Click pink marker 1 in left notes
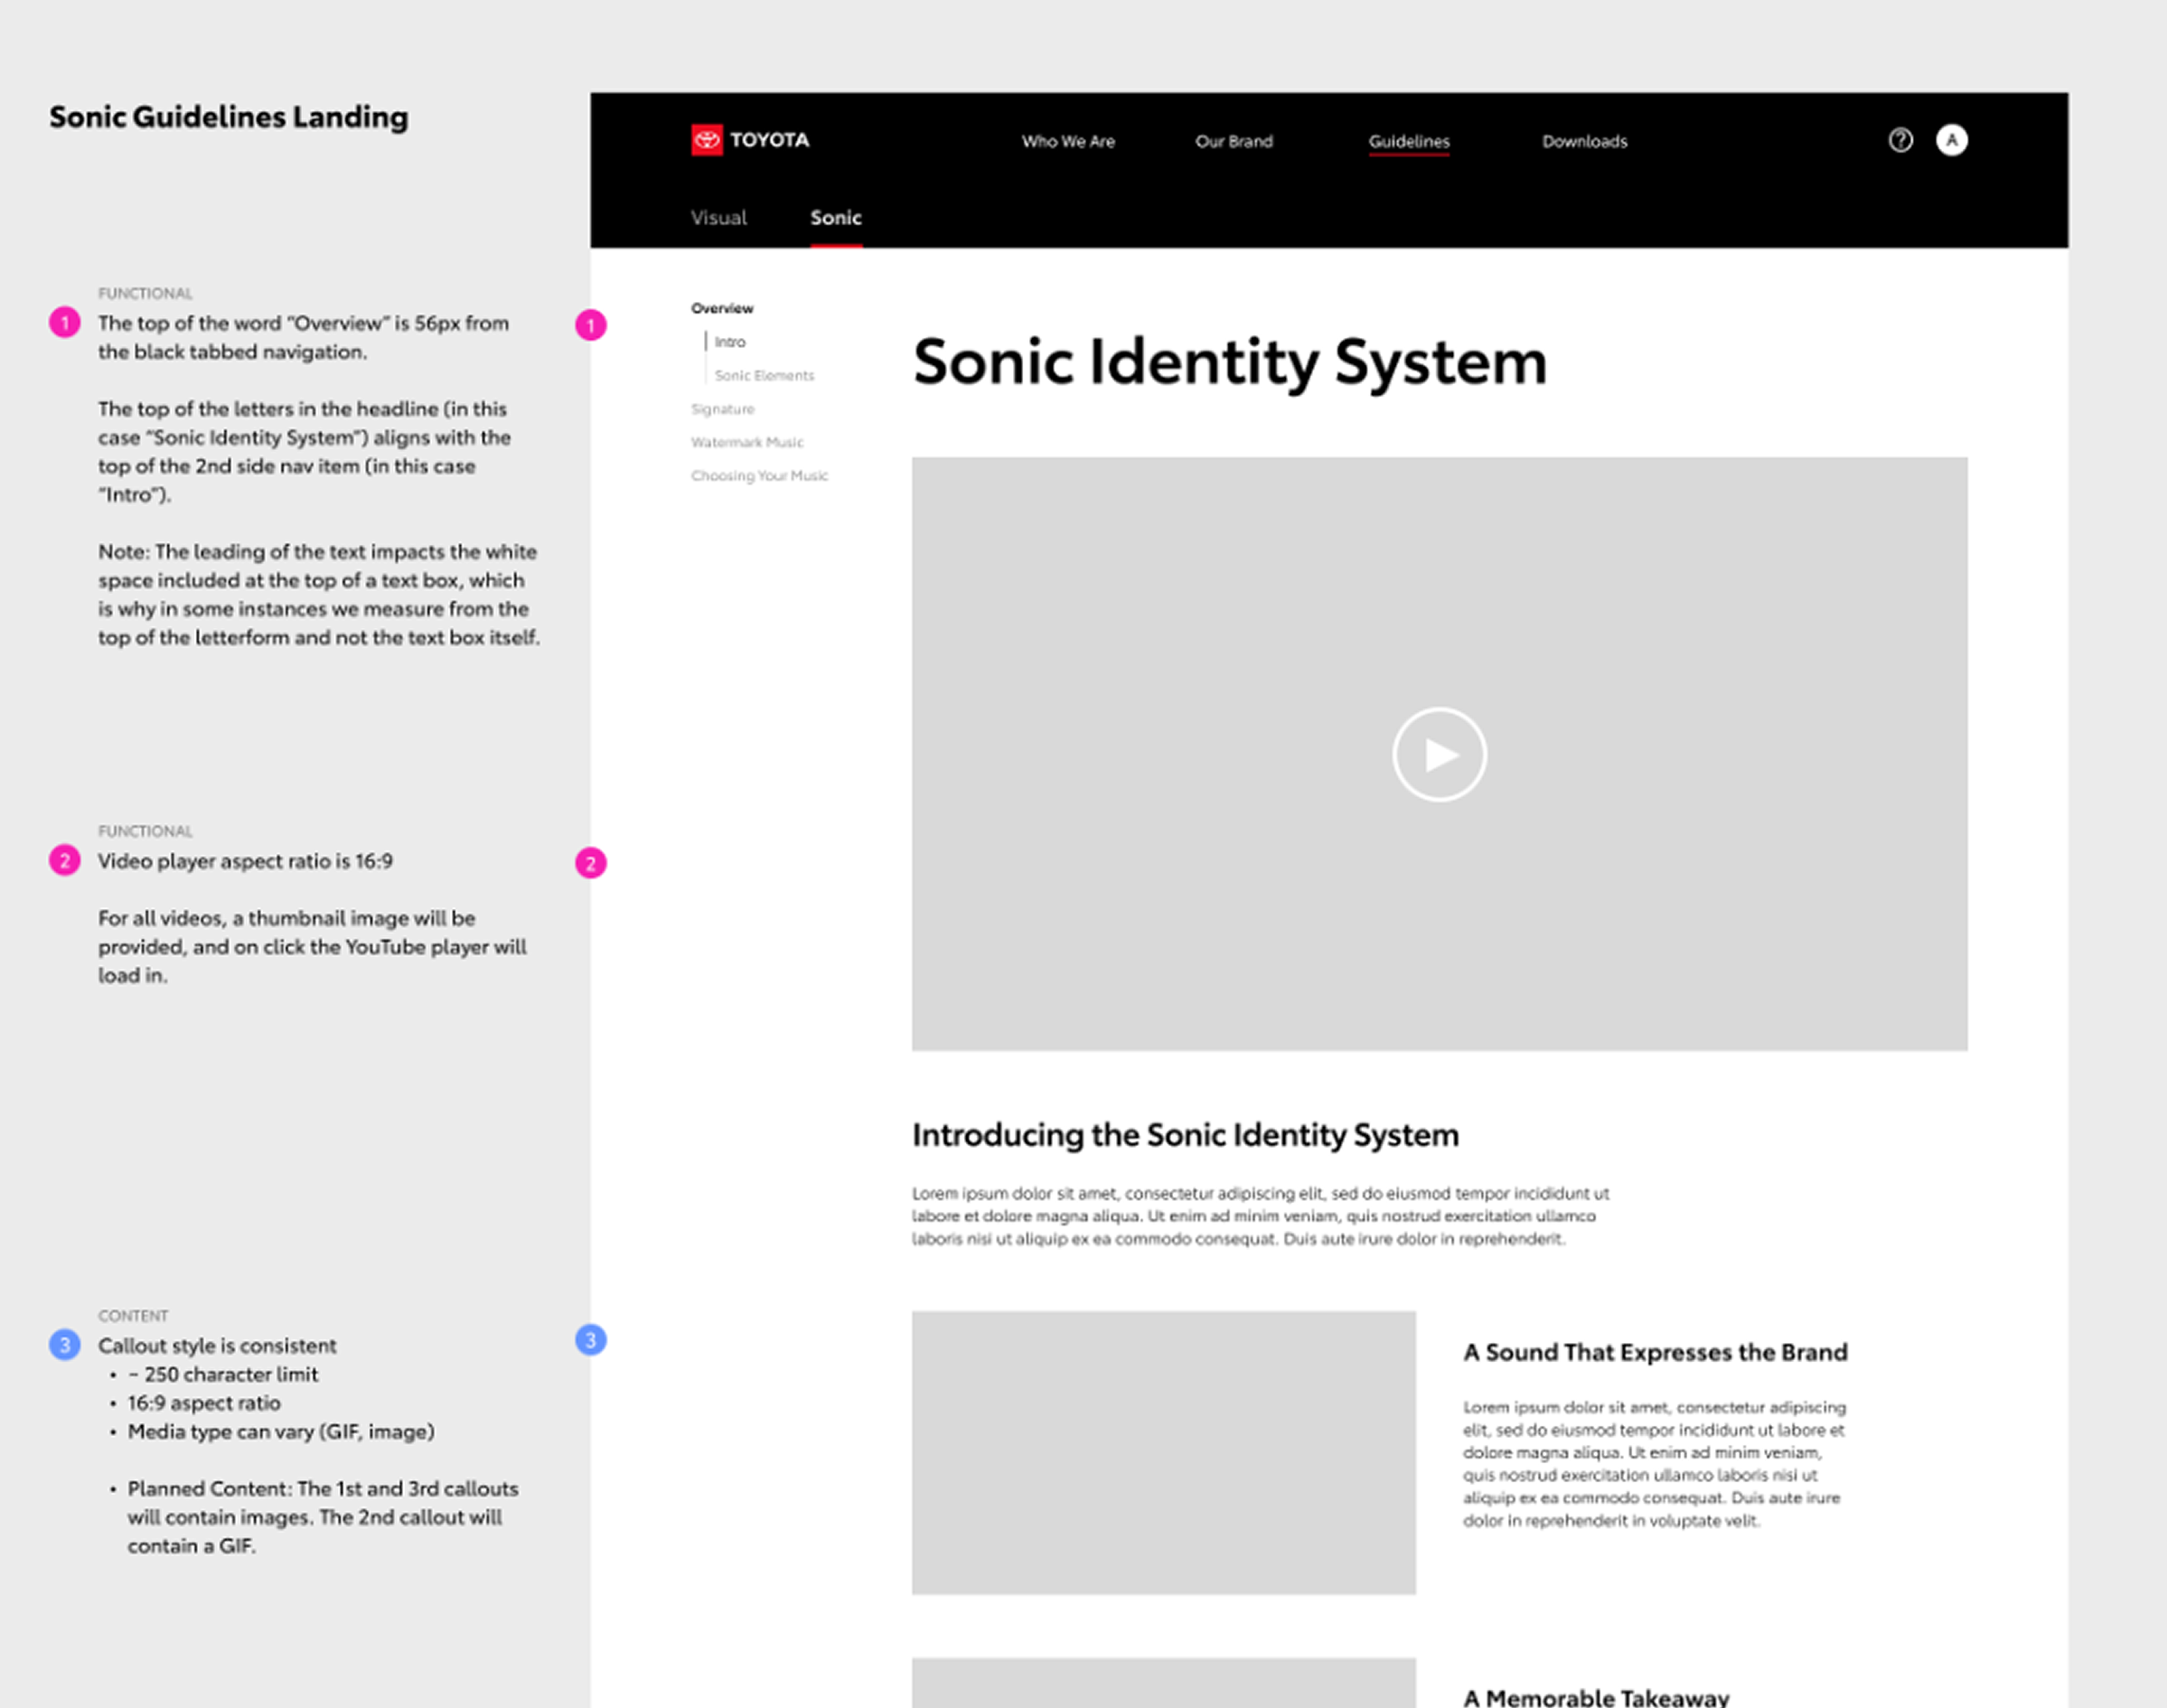The image size is (2167, 1708). 65,323
